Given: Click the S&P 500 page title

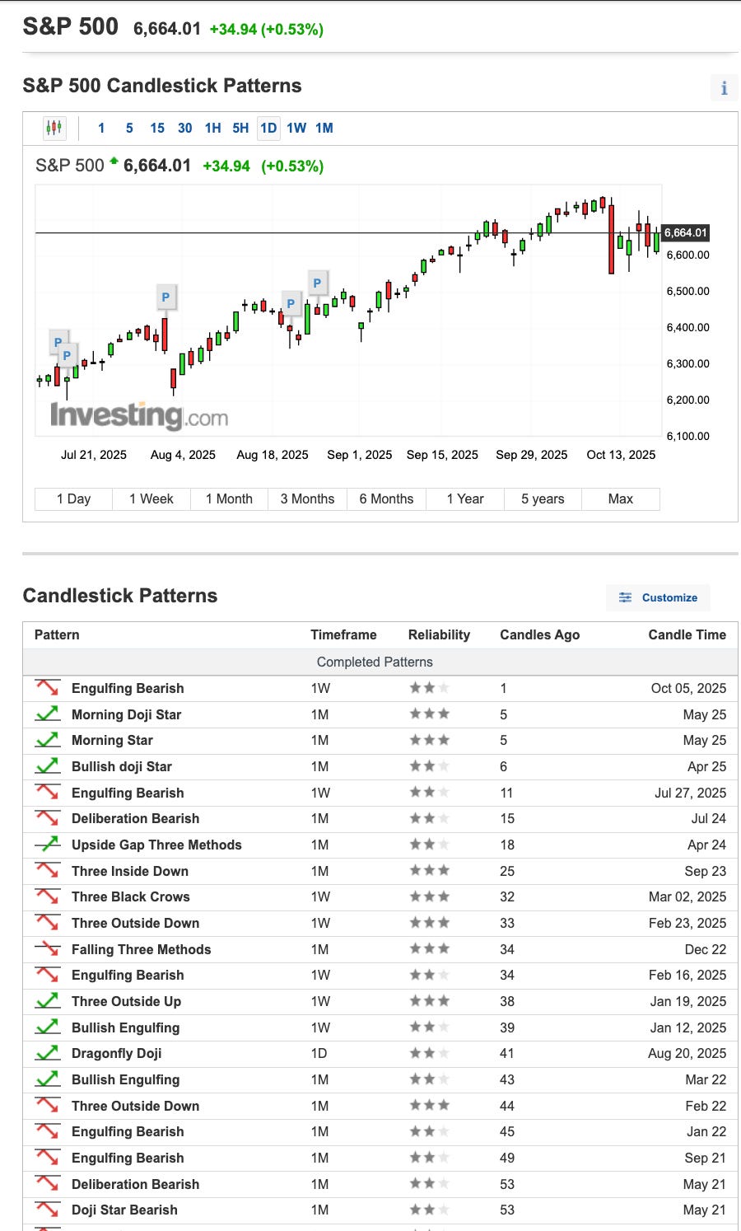Looking at the screenshot, I should click(71, 26).
